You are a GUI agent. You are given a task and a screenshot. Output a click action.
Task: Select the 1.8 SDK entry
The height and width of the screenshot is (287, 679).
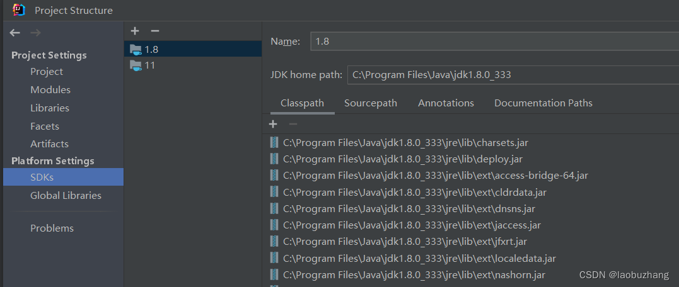193,49
